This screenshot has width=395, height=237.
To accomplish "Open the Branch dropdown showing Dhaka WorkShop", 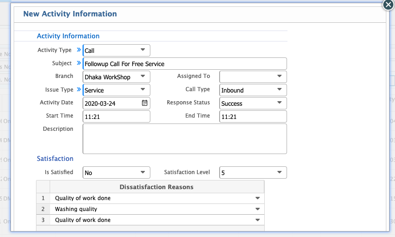I will pos(116,77).
